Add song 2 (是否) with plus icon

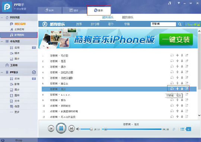coord(178,61)
